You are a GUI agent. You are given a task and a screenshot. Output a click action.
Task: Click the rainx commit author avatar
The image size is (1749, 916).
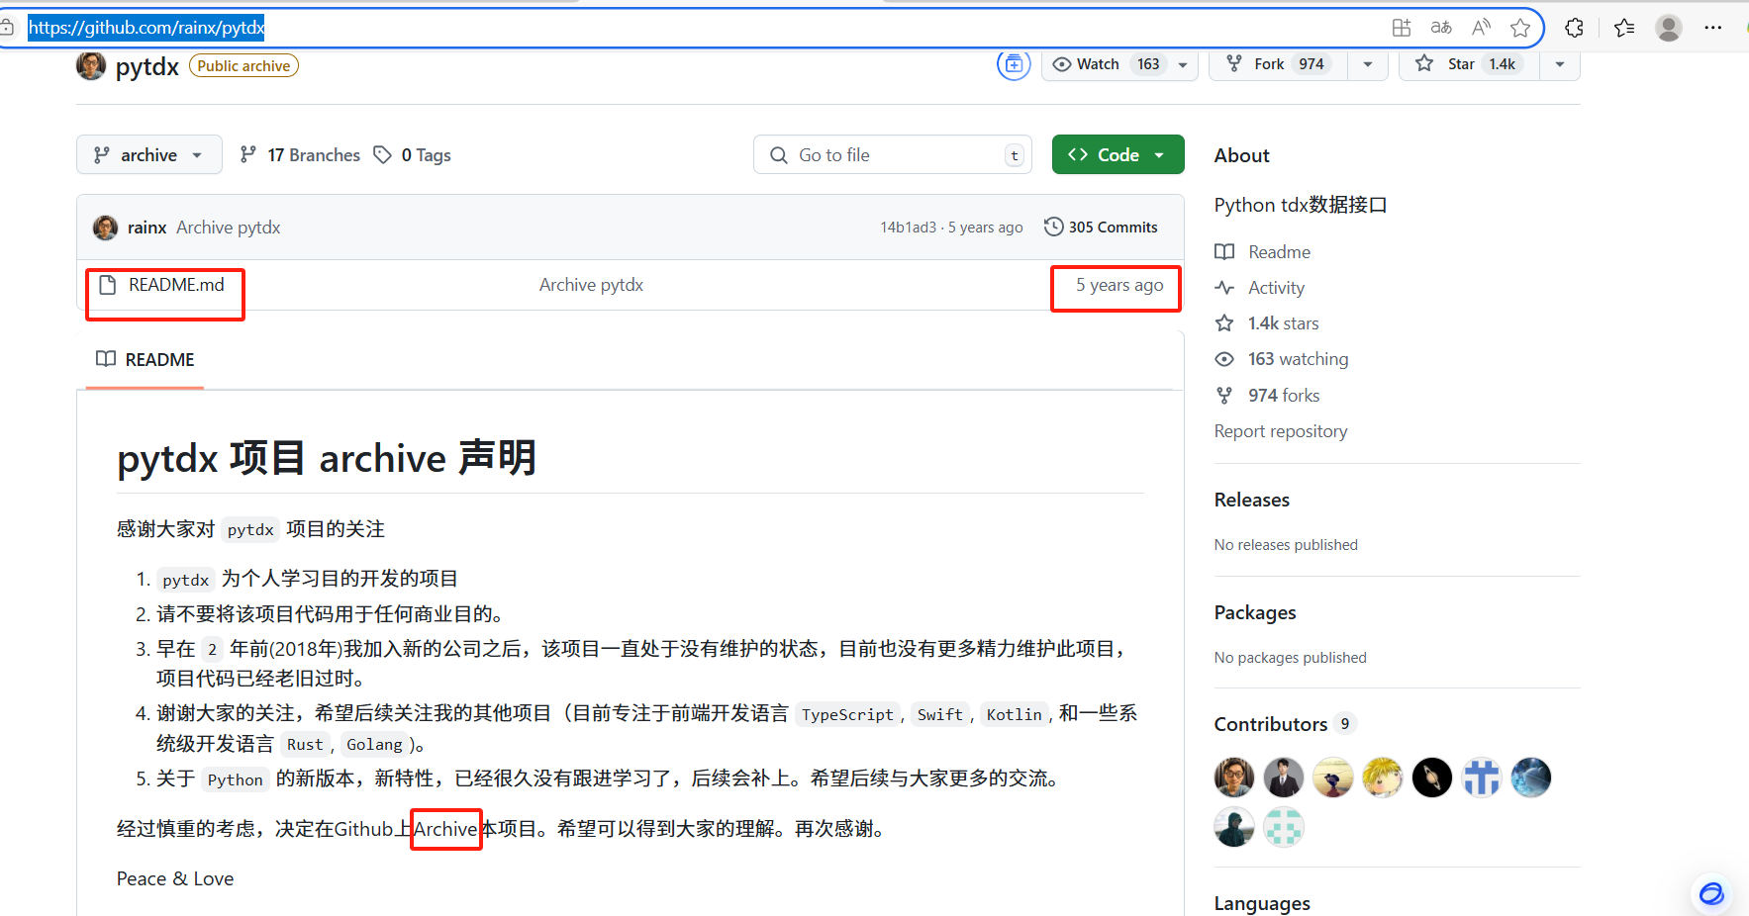click(x=105, y=228)
